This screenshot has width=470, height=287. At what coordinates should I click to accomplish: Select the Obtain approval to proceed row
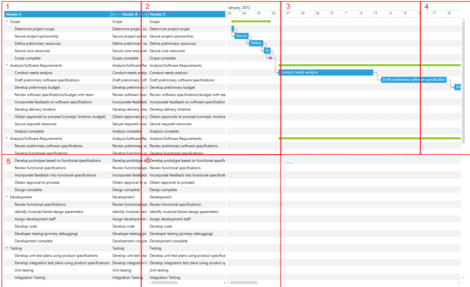(x=47, y=182)
